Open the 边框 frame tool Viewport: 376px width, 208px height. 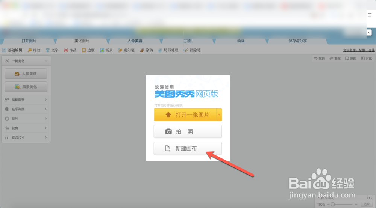88,50
